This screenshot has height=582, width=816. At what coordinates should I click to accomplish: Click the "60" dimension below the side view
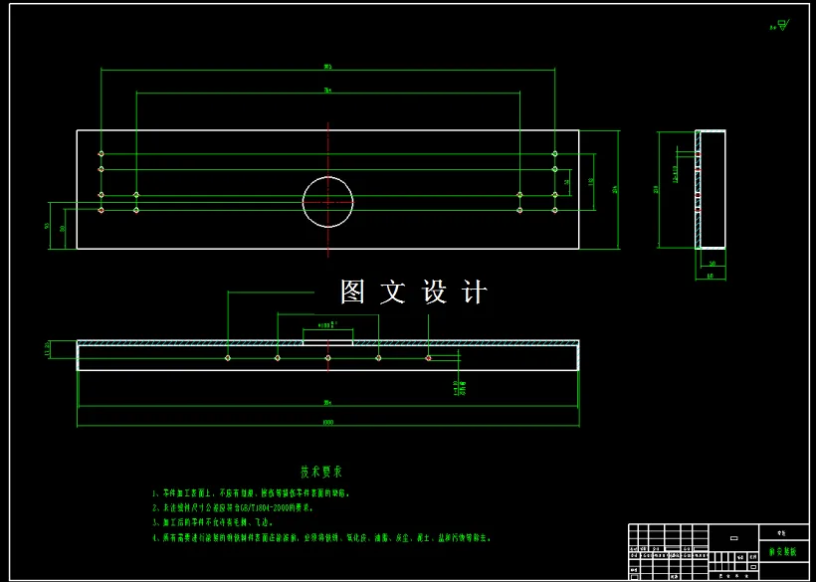coord(711,277)
